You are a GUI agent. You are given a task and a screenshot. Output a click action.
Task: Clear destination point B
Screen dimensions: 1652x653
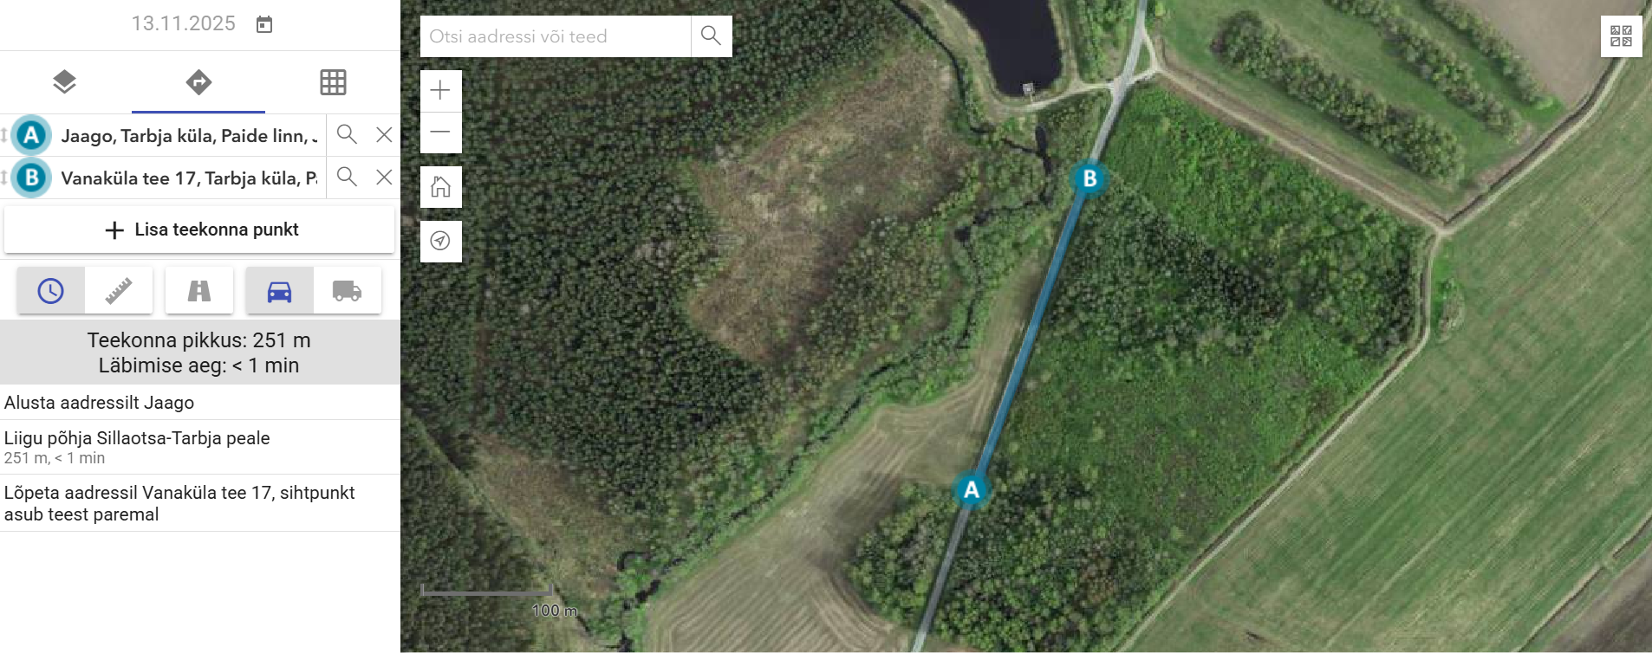point(384,177)
